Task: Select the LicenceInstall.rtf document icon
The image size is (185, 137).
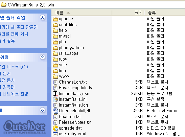Action: point(55,111)
